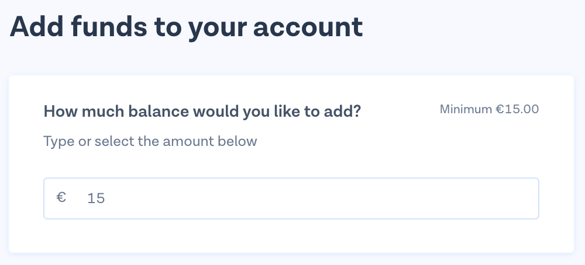
Task: Place cursor on the 15 value
Action: (x=96, y=198)
